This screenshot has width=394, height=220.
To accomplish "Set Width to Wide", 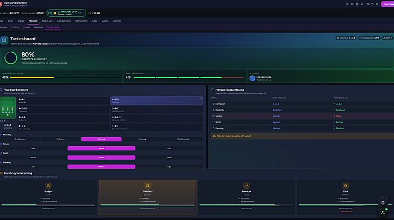I will tap(169, 157).
